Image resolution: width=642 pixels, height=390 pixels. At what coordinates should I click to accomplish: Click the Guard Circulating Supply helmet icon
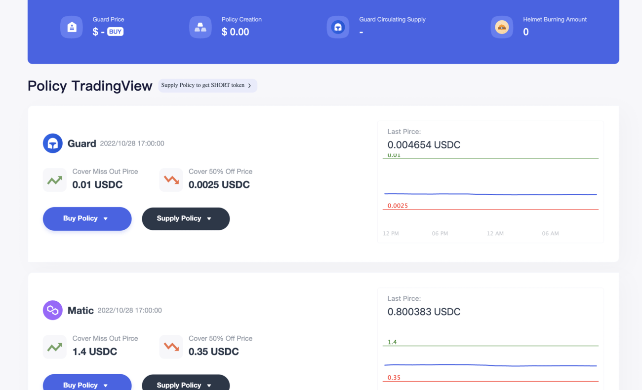[x=338, y=27]
